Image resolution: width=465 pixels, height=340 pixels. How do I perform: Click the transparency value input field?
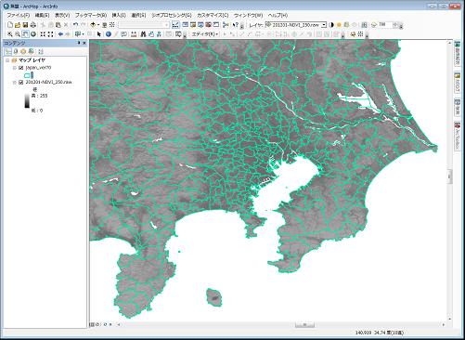tap(384, 25)
